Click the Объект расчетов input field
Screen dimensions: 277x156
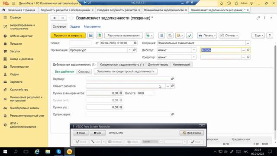tap(126, 86)
